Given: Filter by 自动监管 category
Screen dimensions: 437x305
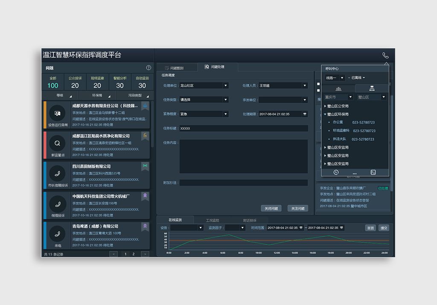Looking at the screenshot, I should [142, 82].
